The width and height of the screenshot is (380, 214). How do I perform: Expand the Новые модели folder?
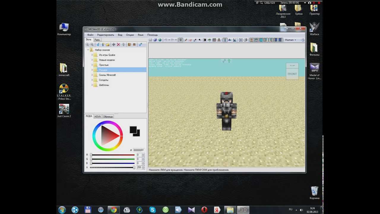[92, 60]
